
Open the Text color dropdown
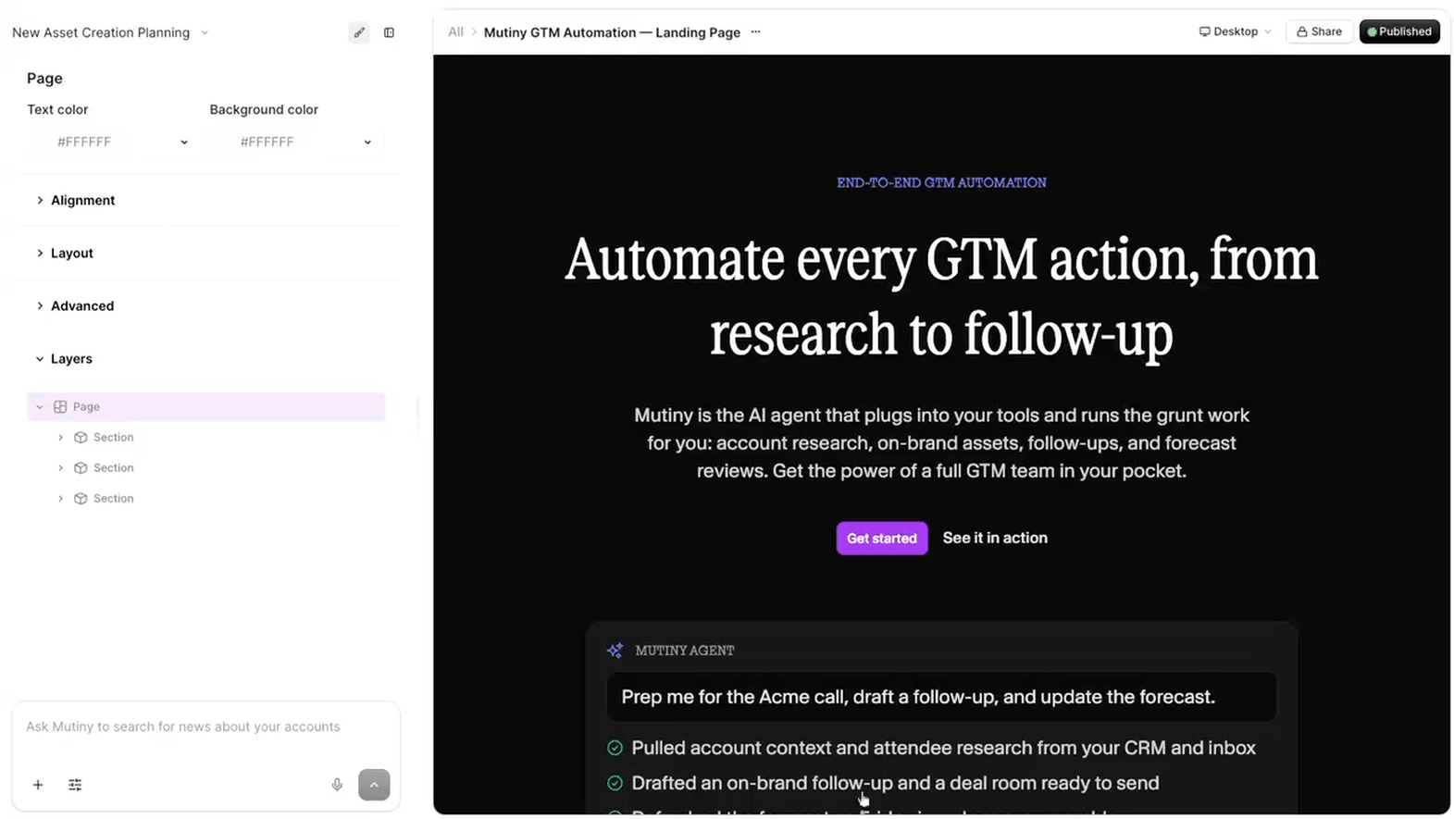(113, 142)
